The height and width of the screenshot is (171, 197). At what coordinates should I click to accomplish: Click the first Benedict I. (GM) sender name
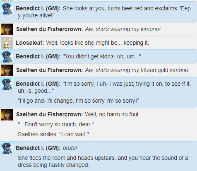pos(38,9)
